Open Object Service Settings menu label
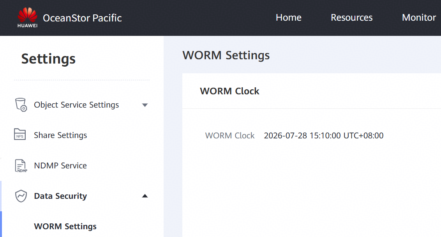Viewport: 441px width, 237px height. tap(76, 105)
